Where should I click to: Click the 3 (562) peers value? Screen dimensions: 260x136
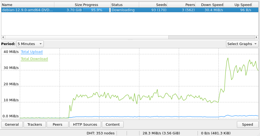188,10
